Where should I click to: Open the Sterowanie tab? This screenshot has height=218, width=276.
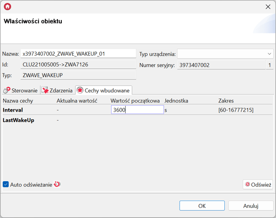pyautogui.click(x=21, y=90)
